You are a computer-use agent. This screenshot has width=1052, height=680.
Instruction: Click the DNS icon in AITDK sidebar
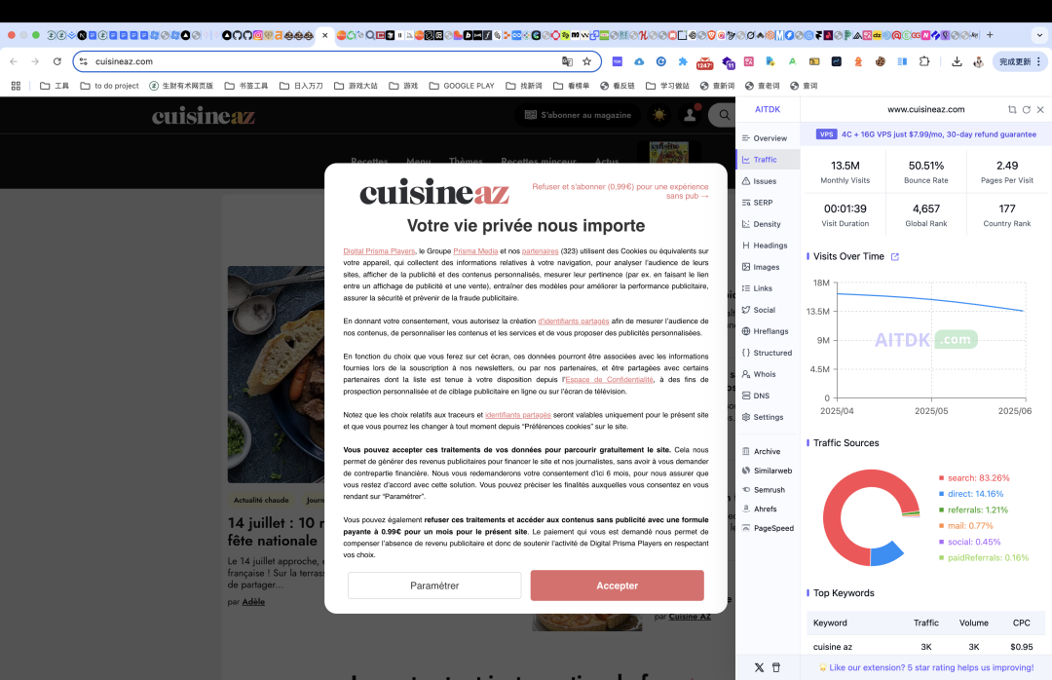pyautogui.click(x=746, y=397)
